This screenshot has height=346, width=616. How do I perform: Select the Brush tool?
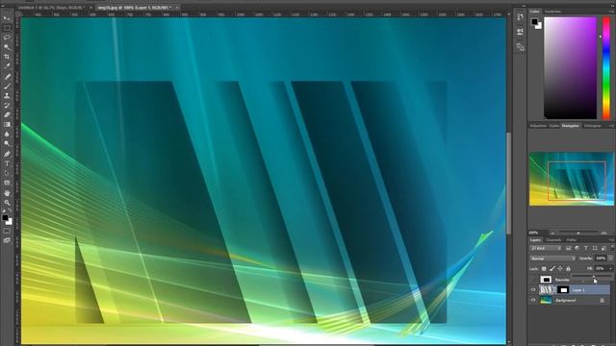[7, 86]
